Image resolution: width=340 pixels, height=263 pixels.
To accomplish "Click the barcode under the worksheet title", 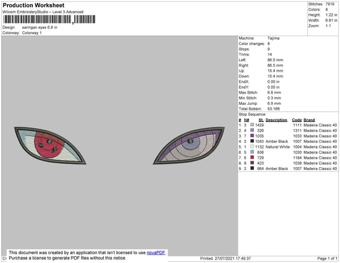I will click(x=49, y=19).
